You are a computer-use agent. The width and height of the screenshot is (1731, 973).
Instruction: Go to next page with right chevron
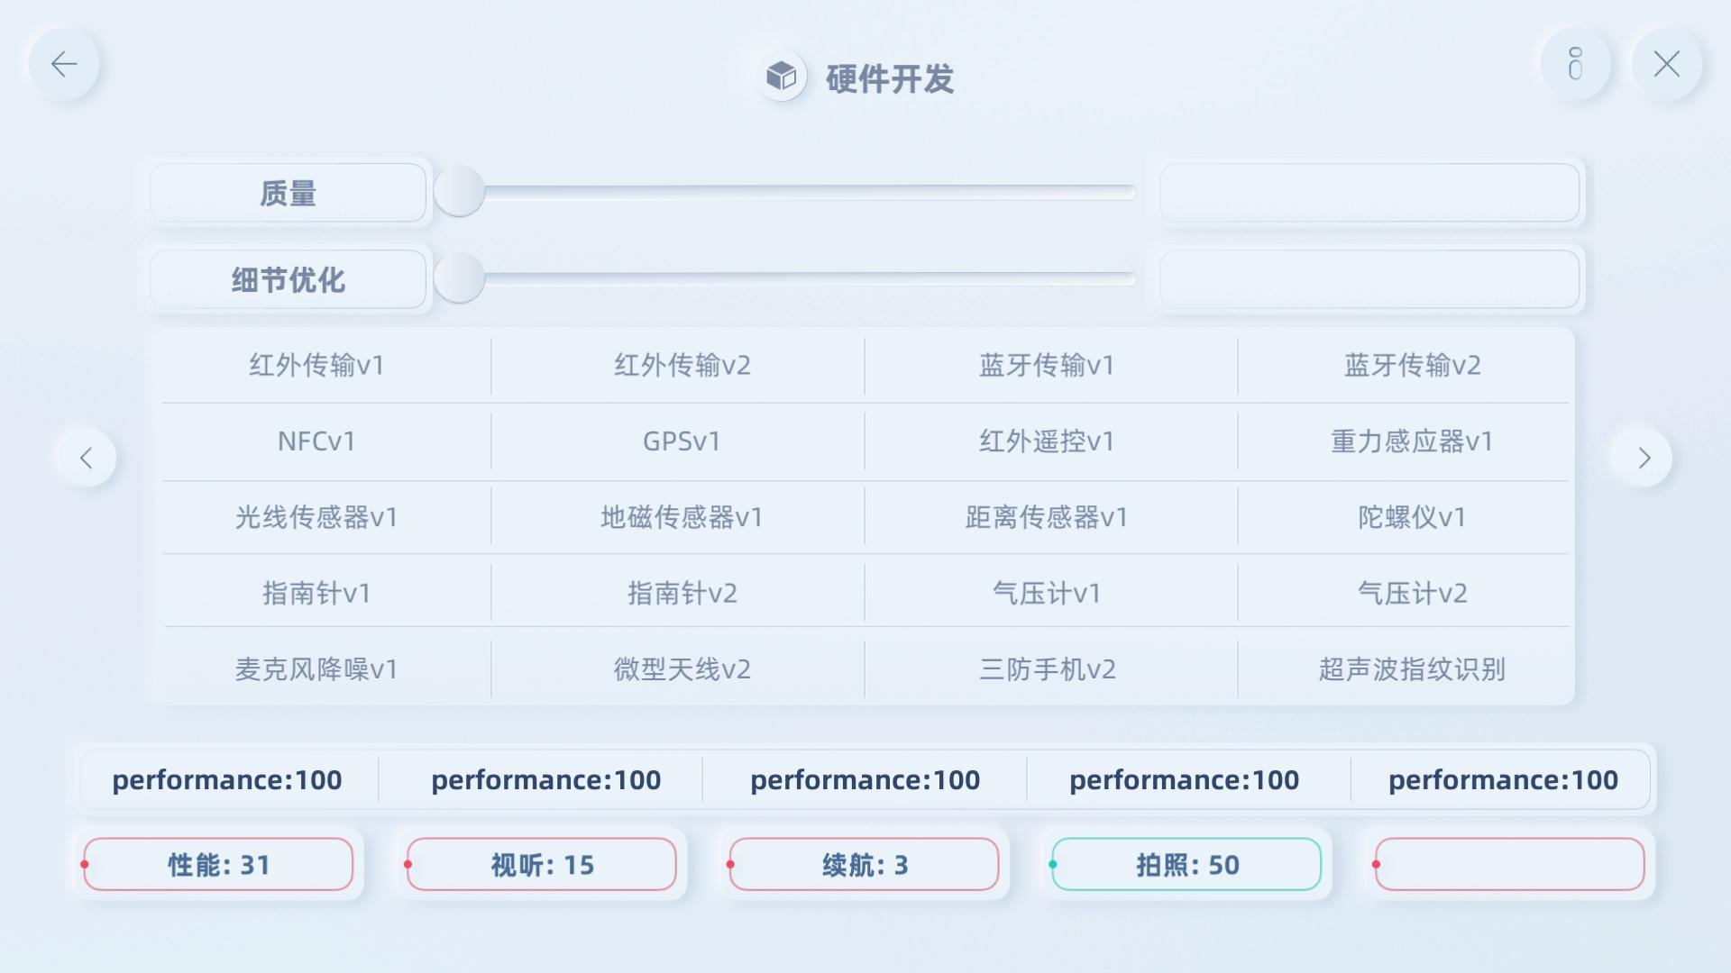pos(1643,458)
